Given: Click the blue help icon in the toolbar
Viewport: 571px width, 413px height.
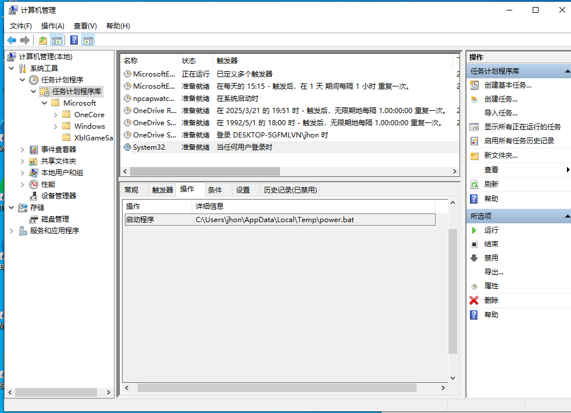Looking at the screenshot, I should click(74, 40).
